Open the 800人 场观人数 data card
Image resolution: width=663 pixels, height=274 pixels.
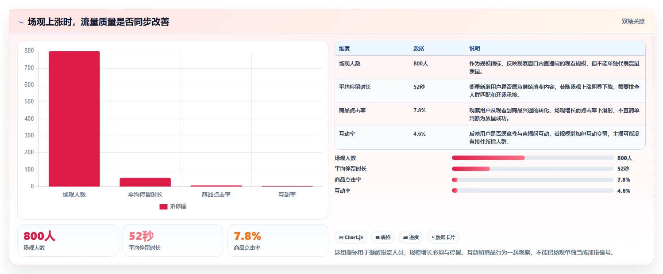68,240
